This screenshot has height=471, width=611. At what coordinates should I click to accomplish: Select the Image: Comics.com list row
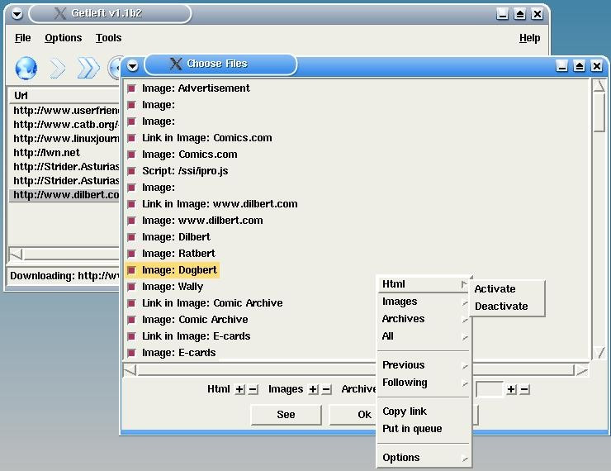pos(189,155)
